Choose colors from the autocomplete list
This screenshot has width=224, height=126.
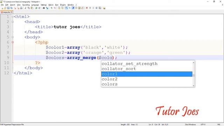147,84
